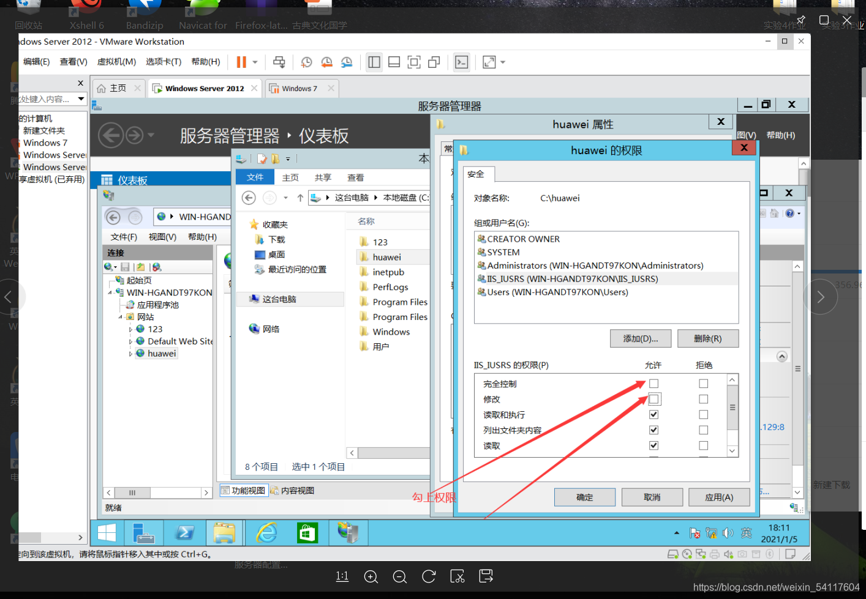Viewport: 866px width, 599px height.
Task: Switch to the 主页 VMware tab
Action: (x=119, y=88)
